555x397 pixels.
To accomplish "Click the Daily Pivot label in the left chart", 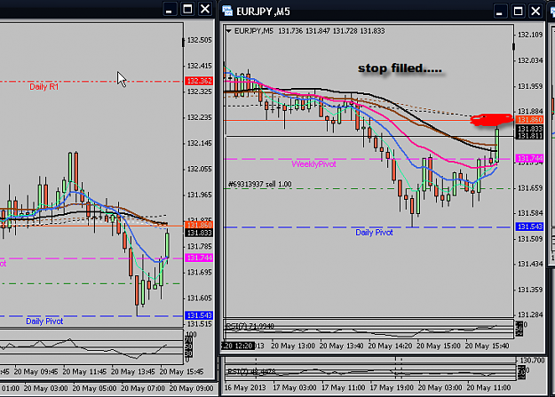I will [x=44, y=322].
